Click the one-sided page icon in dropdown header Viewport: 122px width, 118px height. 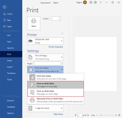click(x=30, y=70)
